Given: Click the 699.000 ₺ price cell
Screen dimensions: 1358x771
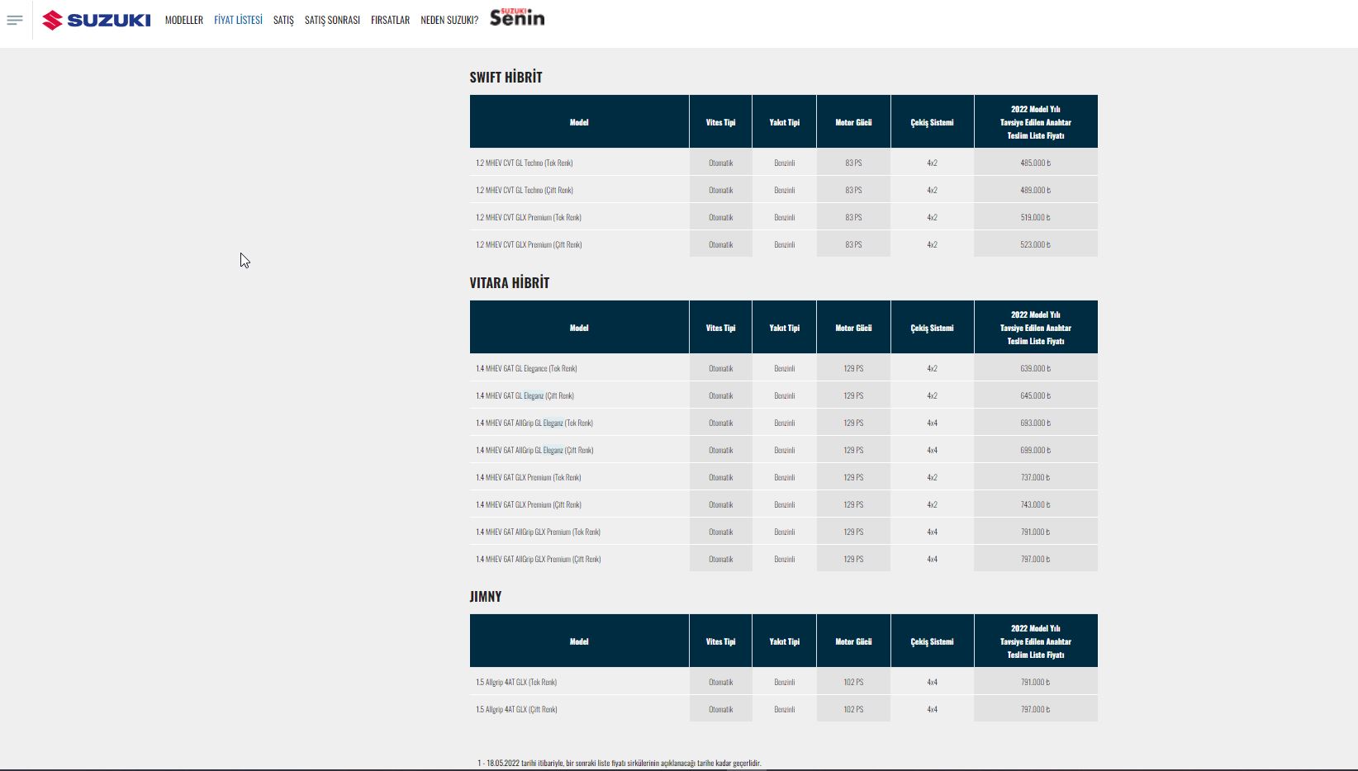Looking at the screenshot, I should pos(1036,450).
